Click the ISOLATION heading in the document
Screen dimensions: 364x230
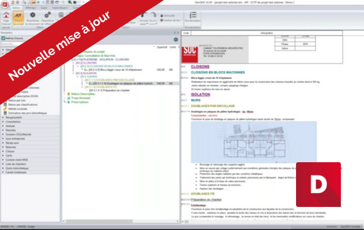point(201,94)
